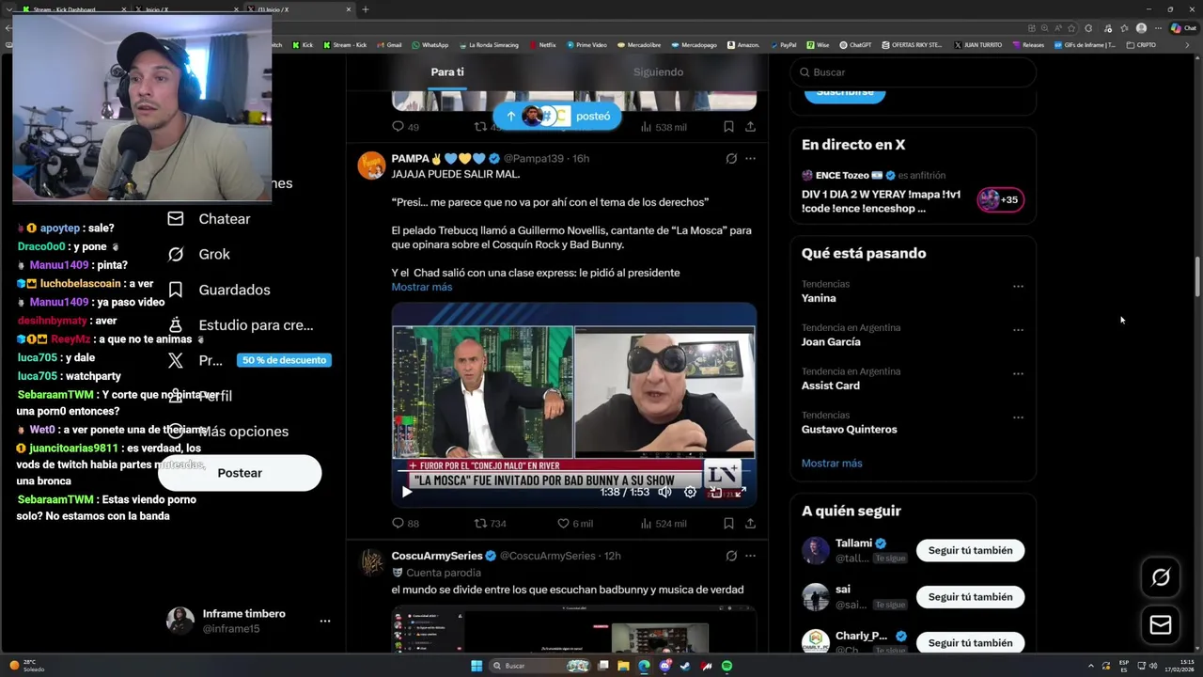
Task: Expand PAMPA post with Mostrar más
Action: tap(422, 287)
